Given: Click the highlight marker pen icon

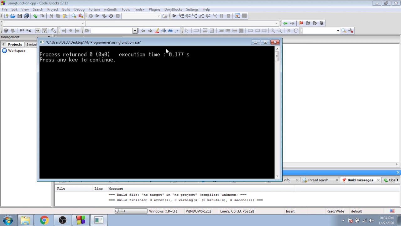Looking at the screenshot, I should (x=157, y=31).
